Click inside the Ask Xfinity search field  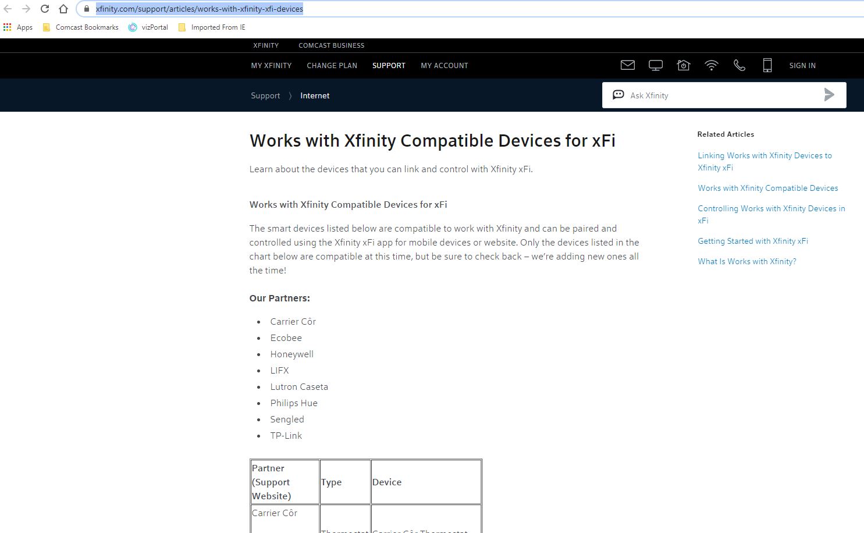721,95
